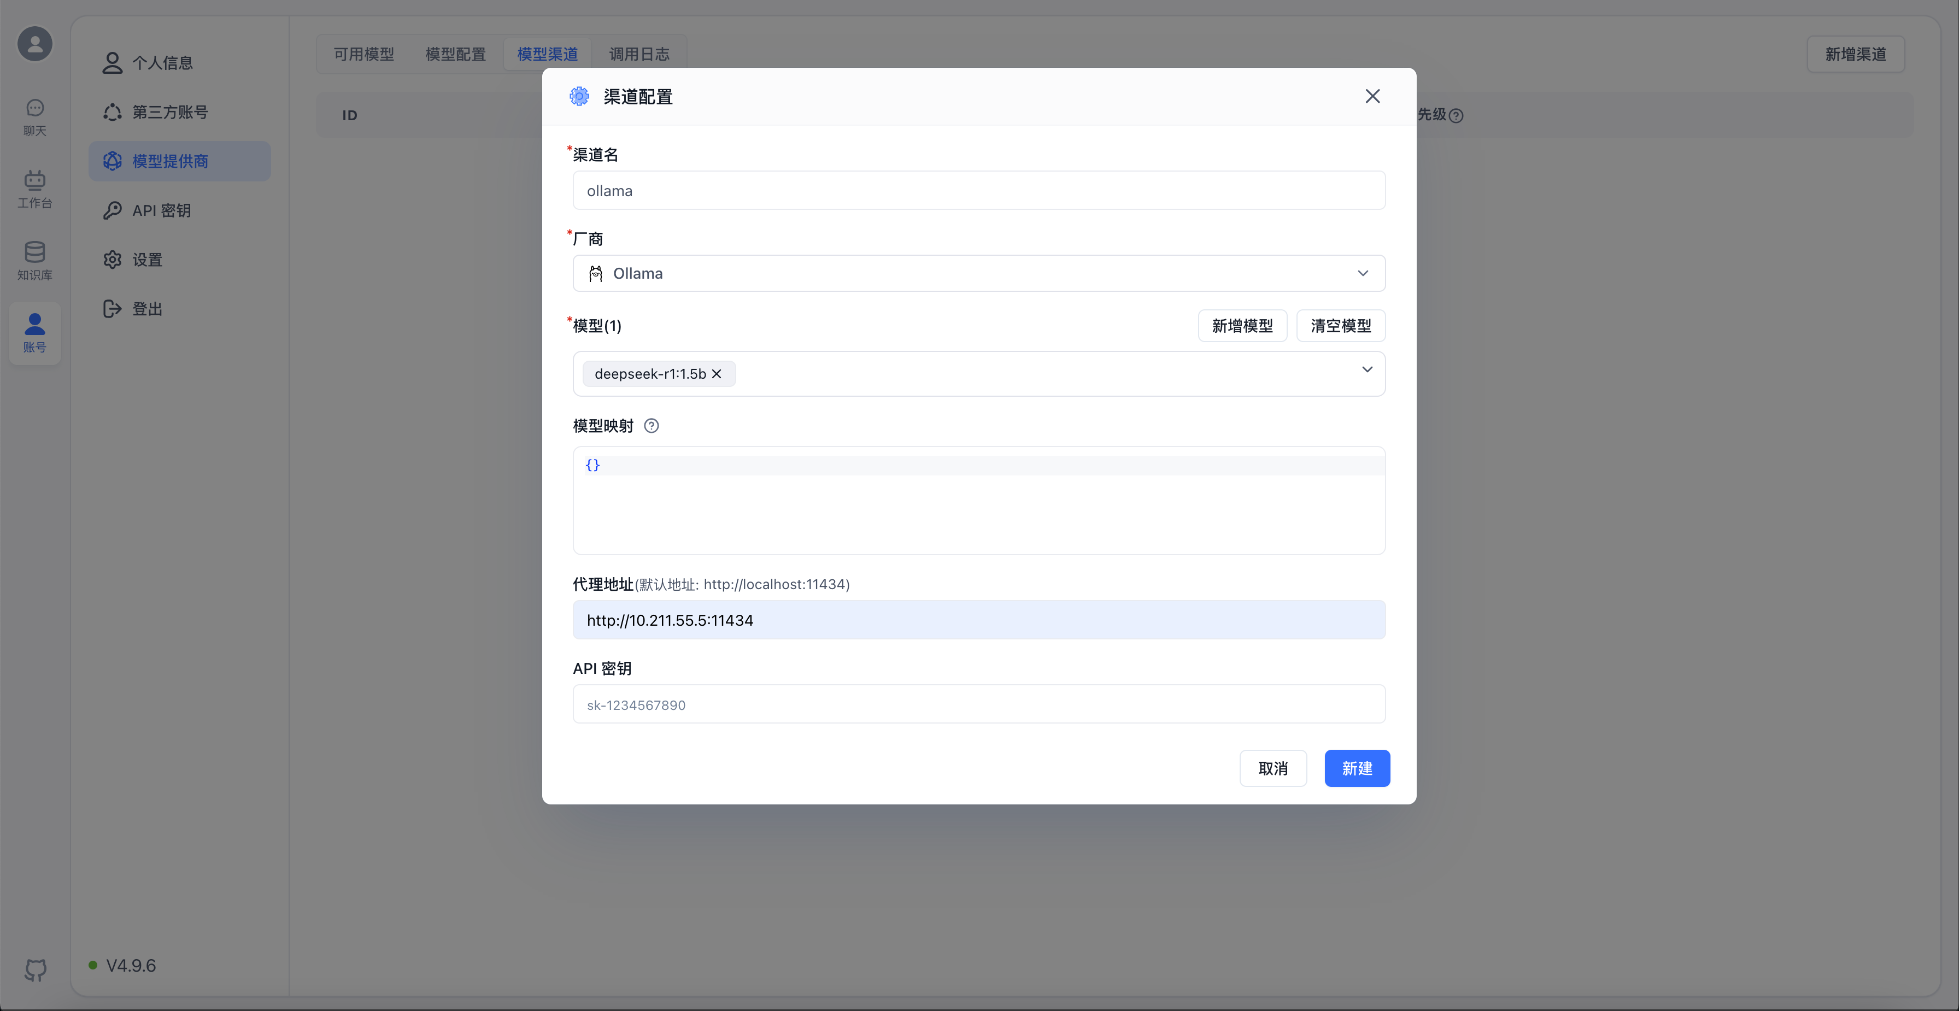This screenshot has height=1011, width=1960.
Task: Expand the 厂商 Ollama dropdown
Action: pyautogui.click(x=1363, y=273)
